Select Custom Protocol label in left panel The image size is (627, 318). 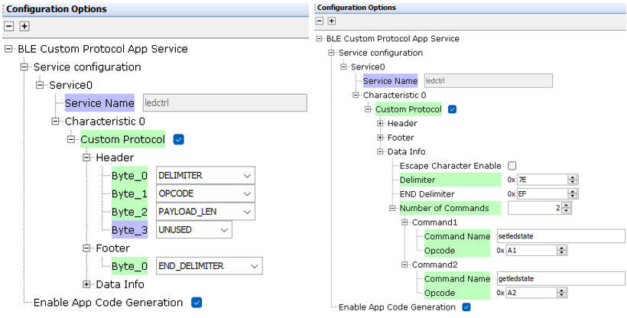123,140
